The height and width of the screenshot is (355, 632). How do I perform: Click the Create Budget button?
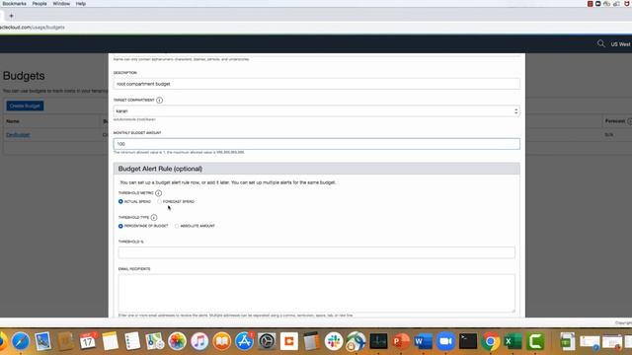click(25, 106)
